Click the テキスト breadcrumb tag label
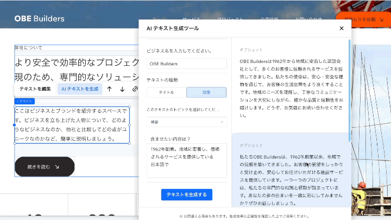The image size is (391, 220). click(x=24, y=101)
